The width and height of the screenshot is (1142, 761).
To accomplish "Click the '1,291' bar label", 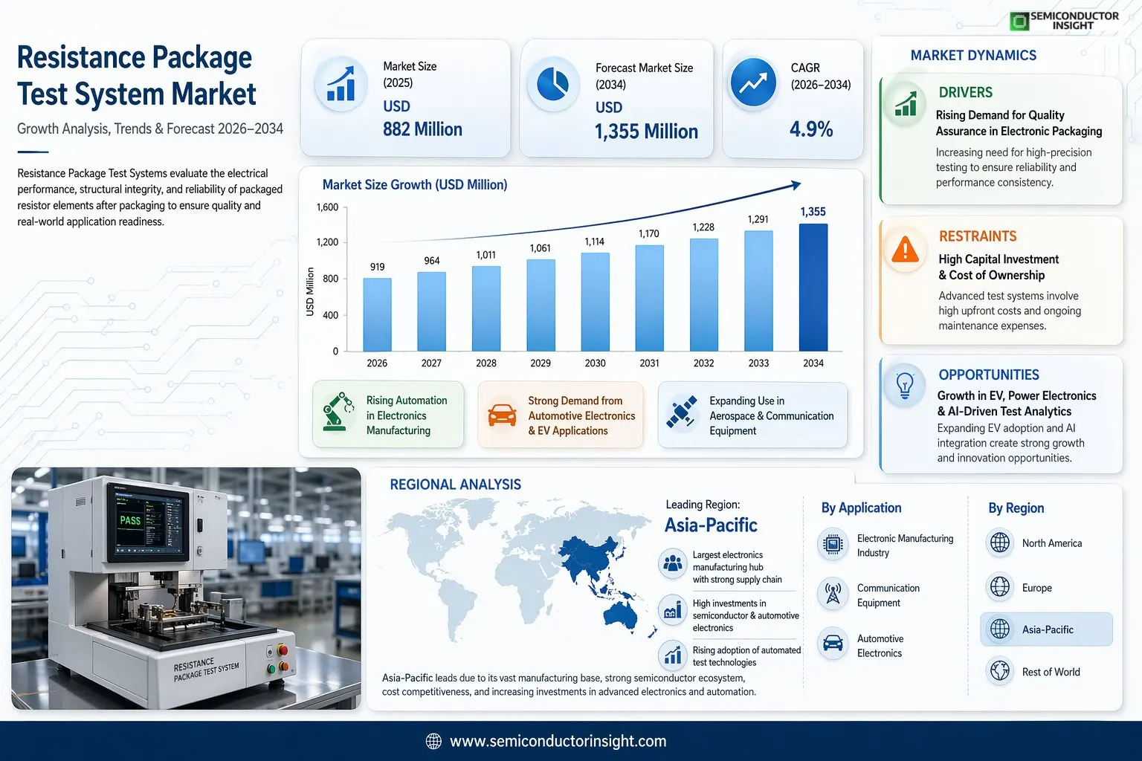I will pyautogui.click(x=758, y=219).
